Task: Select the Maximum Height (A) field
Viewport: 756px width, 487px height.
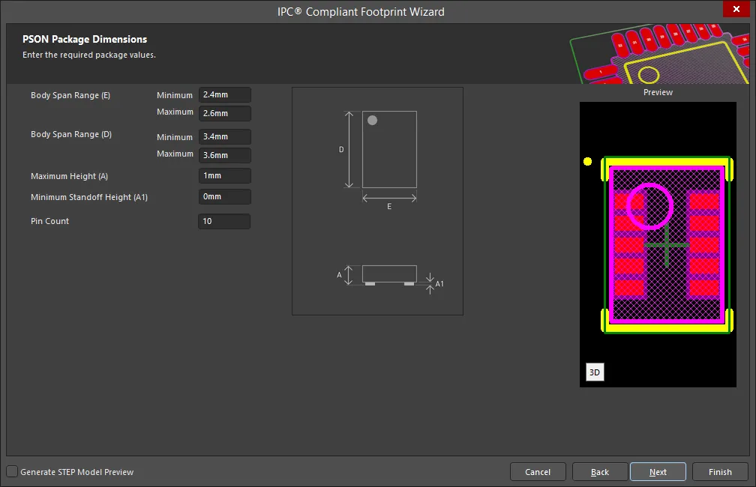Action: pyautogui.click(x=225, y=176)
